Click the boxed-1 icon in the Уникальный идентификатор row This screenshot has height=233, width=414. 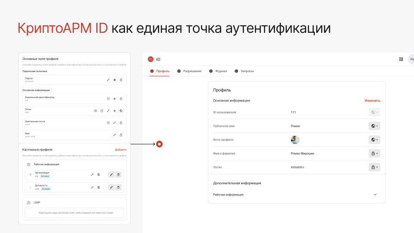pos(108,99)
